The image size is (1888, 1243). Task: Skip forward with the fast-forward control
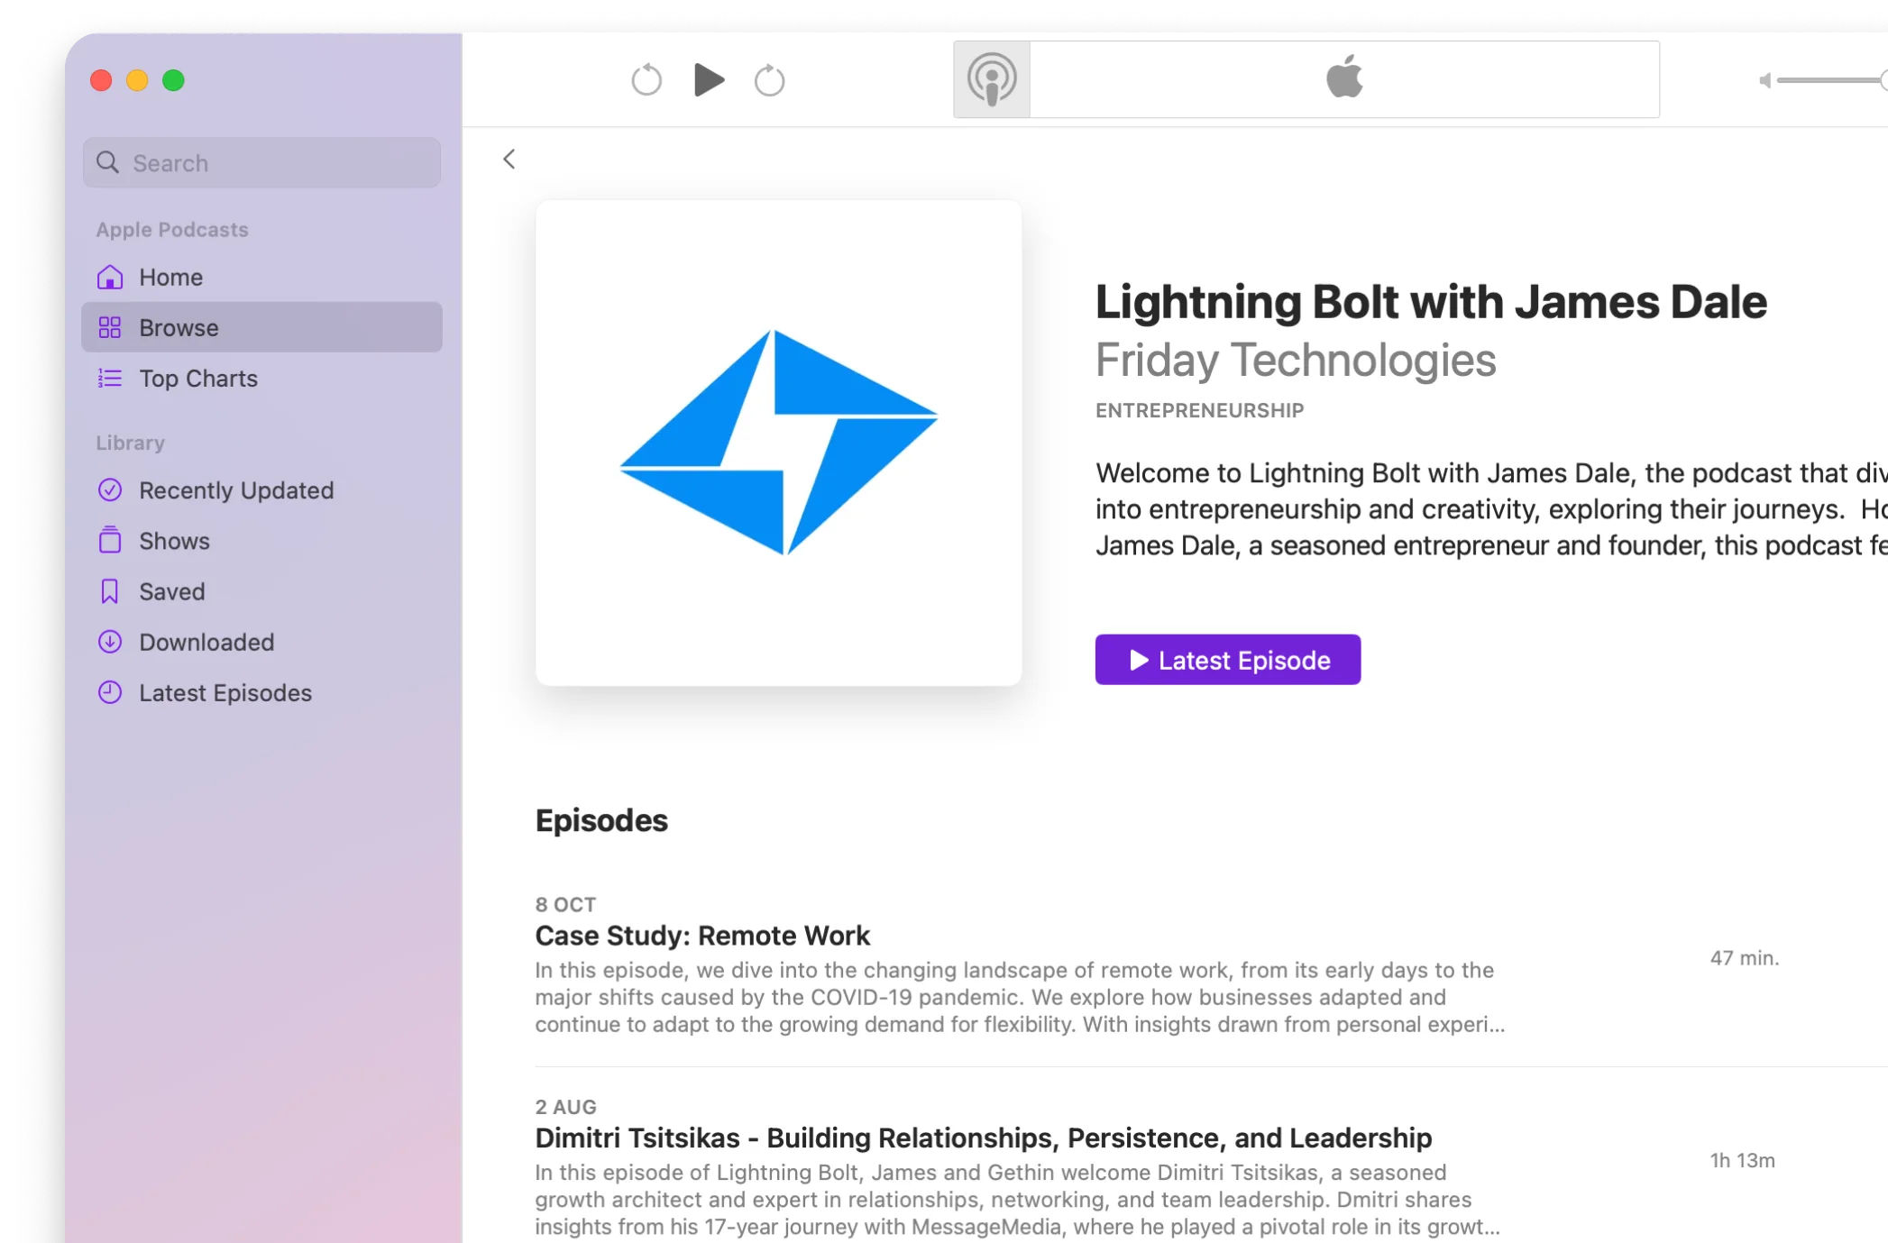(x=769, y=79)
